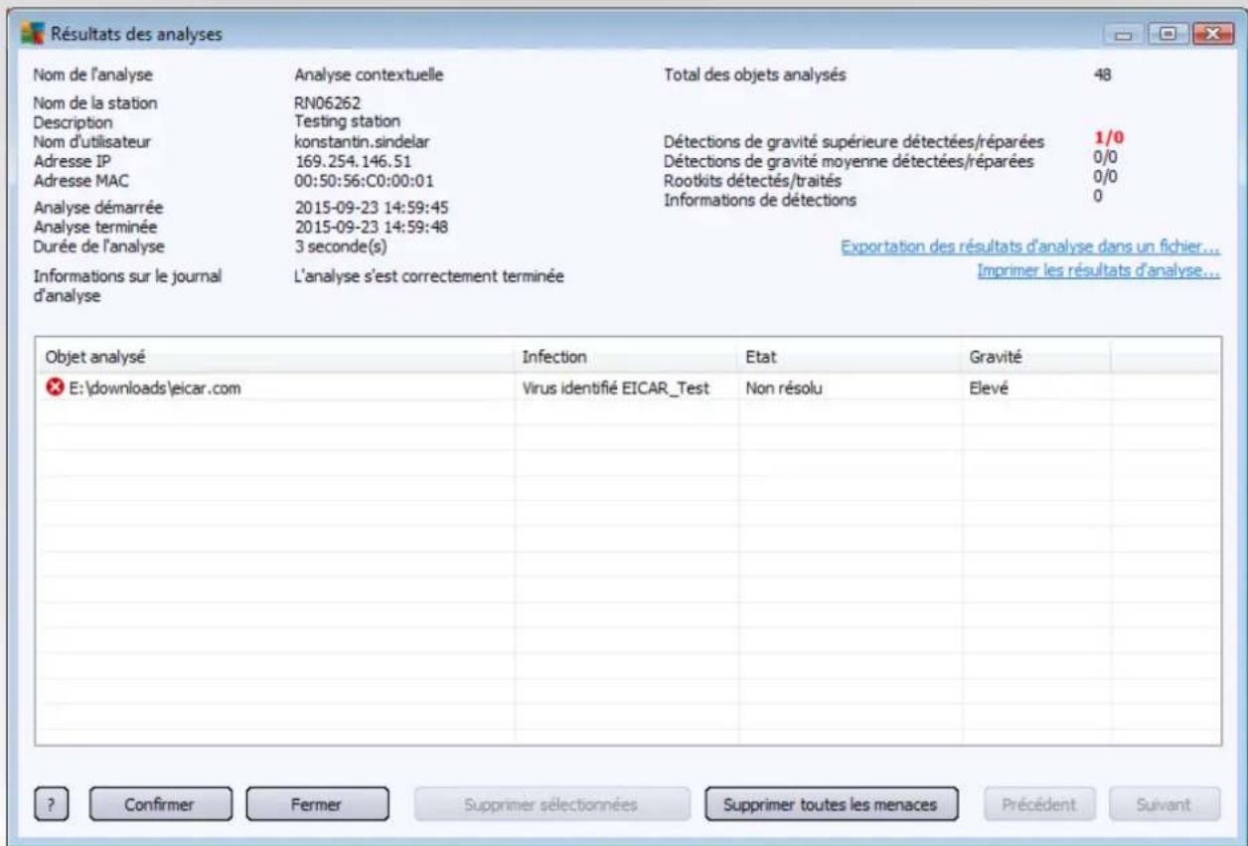Image resolution: width=1248 pixels, height=846 pixels.
Task: Sort by Gravité column header
Action: coord(1035,356)
